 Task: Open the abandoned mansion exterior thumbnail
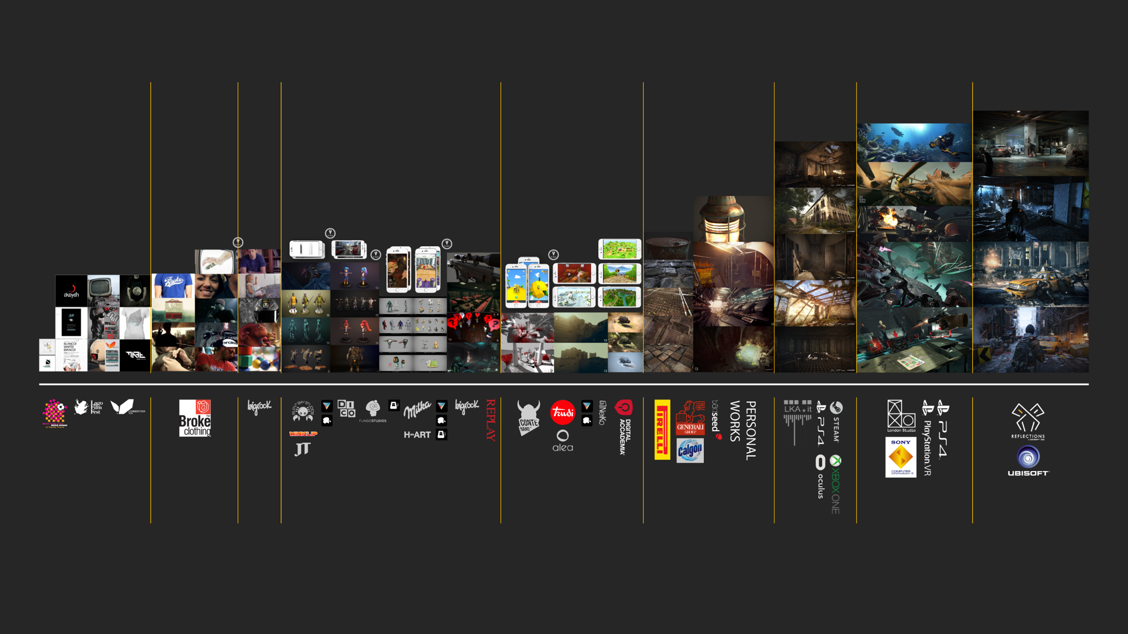[x=815, y=210]
